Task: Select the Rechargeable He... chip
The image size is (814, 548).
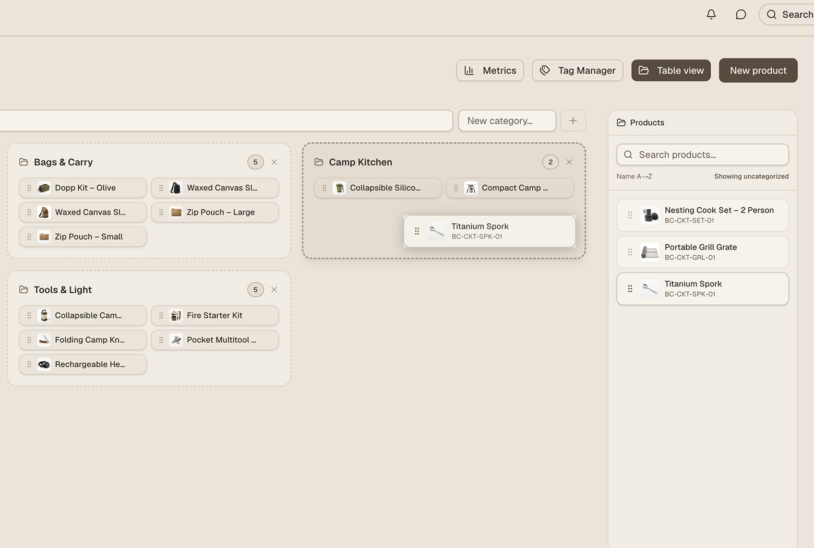Action: point(83,364)
